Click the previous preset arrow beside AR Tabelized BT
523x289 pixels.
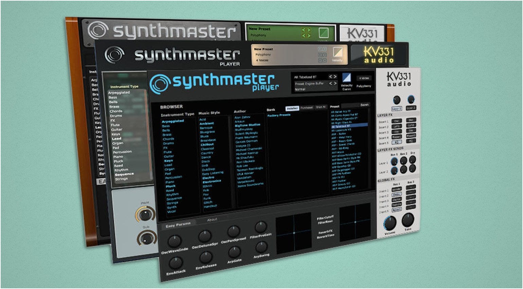(x=330, y=76)
